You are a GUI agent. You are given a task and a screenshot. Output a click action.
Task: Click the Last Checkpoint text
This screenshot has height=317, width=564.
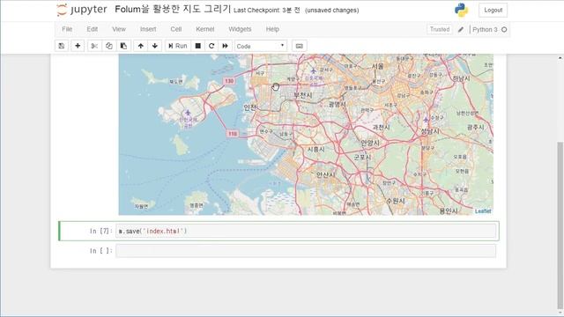(266, 11)
